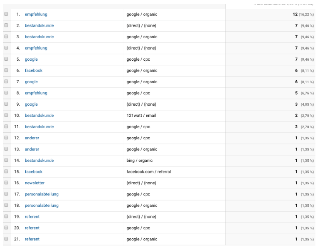Open the newsletter link in row 16
The image size is (320, 250).
point(34,183)
